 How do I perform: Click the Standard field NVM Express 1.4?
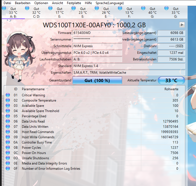pos(129,66)
